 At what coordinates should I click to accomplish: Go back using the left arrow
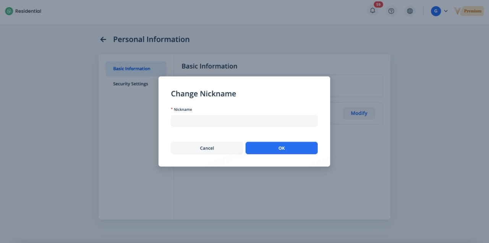pyautogui.click(x=103, y=39)
